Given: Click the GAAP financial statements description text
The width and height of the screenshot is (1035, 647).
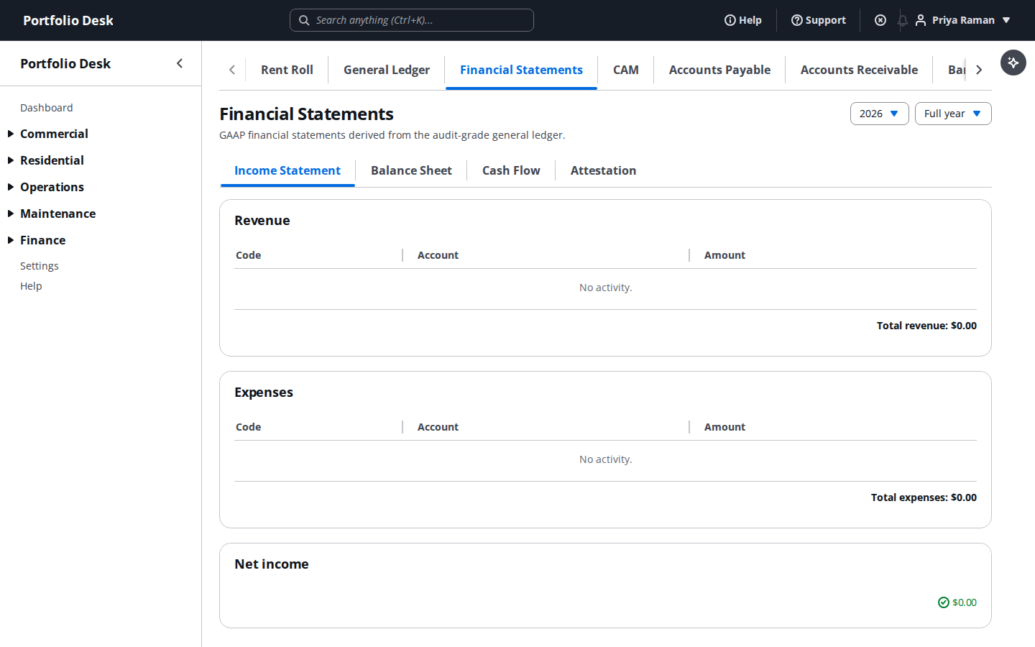Looking at the screenshot, I should click(392, 135).
